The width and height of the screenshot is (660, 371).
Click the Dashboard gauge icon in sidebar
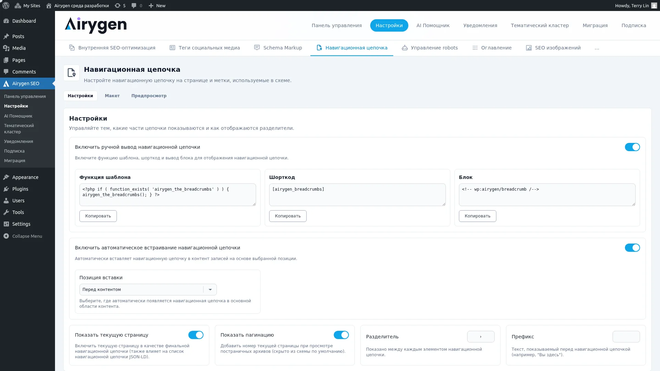click(6, 21)
